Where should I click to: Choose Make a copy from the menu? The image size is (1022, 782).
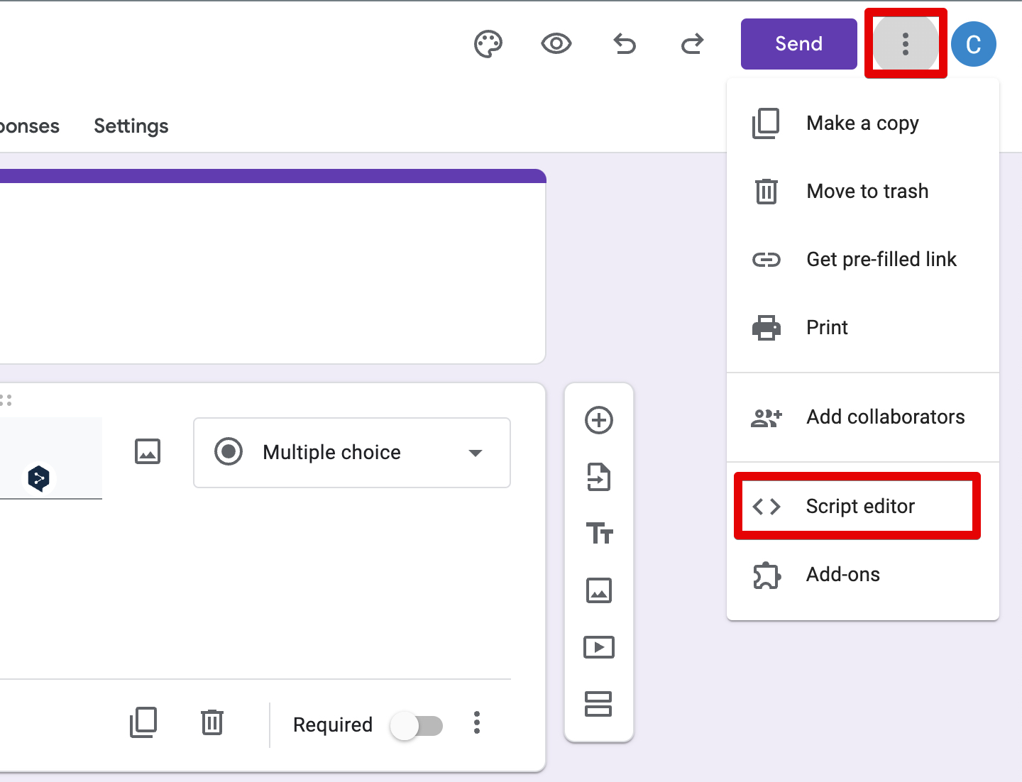click(x=862, y=123)
